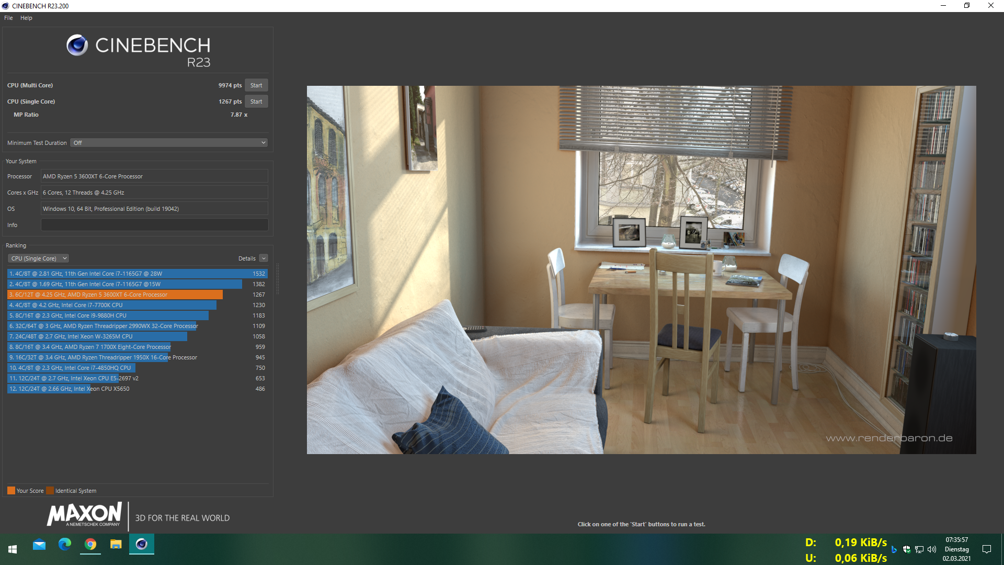The height and width of the screenshot is (565, 1004).
Task: Open the volume speaker tray icon
Action: (932, 549)
